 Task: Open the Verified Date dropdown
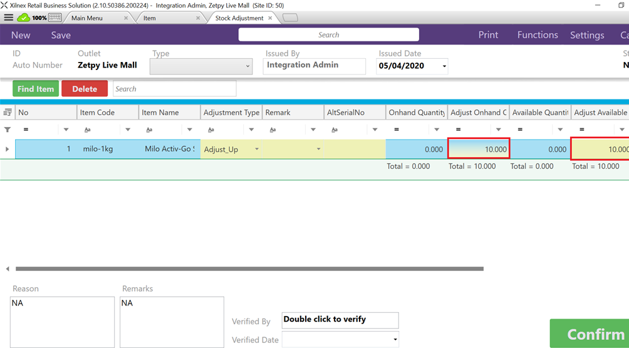click(395, 340)
